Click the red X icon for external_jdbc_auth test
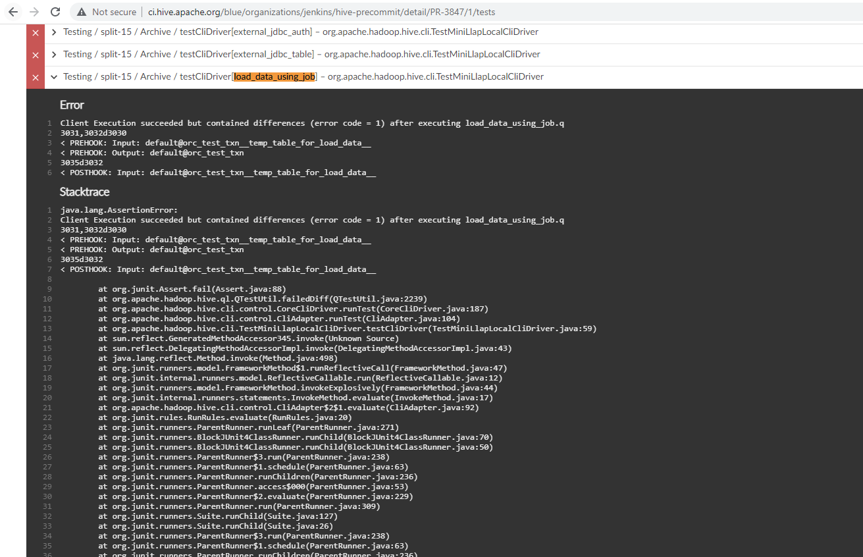This screenshot has width=863, height=557. 36,32
